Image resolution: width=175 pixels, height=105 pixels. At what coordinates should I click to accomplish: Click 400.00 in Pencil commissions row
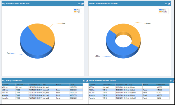coord(163,98)
